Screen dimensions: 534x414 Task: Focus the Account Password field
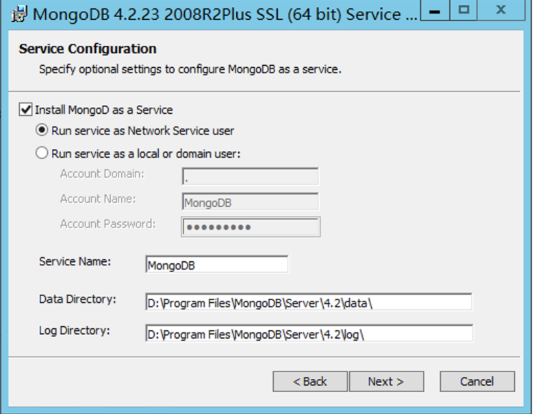click(251, 227)
